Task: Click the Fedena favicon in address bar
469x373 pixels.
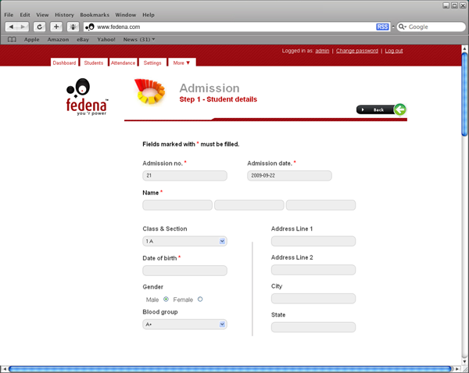Action: coord(90,27)
